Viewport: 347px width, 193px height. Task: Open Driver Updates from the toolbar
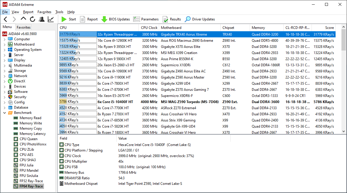(200, 19)
